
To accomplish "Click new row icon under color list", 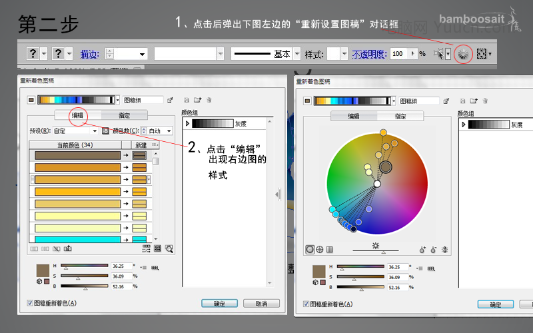I will 68,248.
